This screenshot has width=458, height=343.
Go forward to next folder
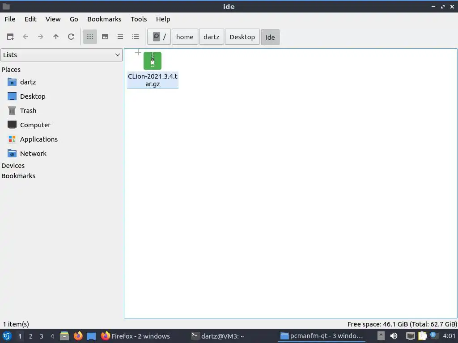[41, 37]
